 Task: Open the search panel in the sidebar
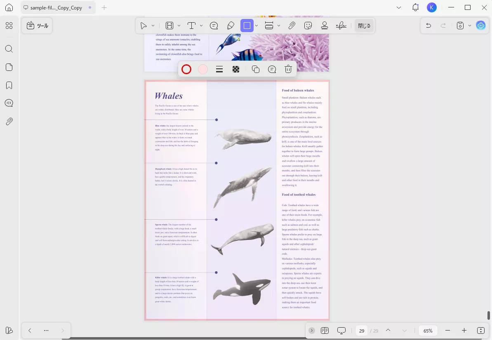click(9, 49)
